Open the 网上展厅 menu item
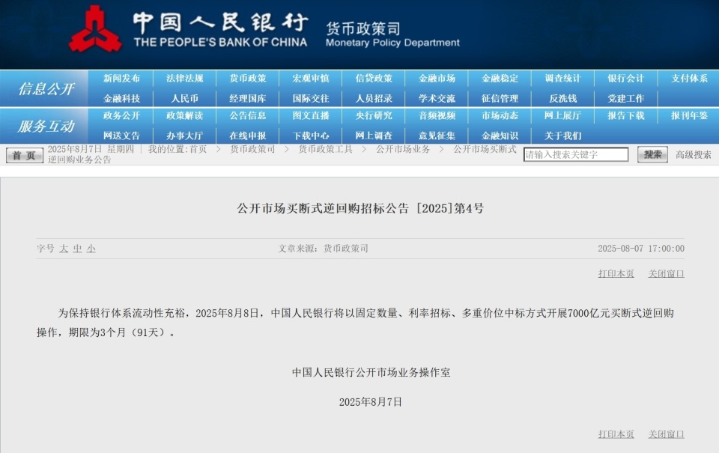Viewport: 719px width, 453px height. pyautogui.click(x=562, y=116)
